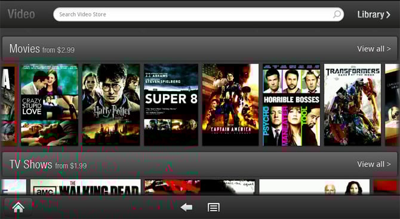
Task: Click inside the Search Video Store field
Action: 198,14
